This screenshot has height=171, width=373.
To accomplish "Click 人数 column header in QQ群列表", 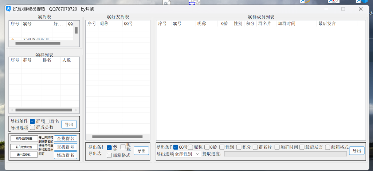I will [70, 60].
